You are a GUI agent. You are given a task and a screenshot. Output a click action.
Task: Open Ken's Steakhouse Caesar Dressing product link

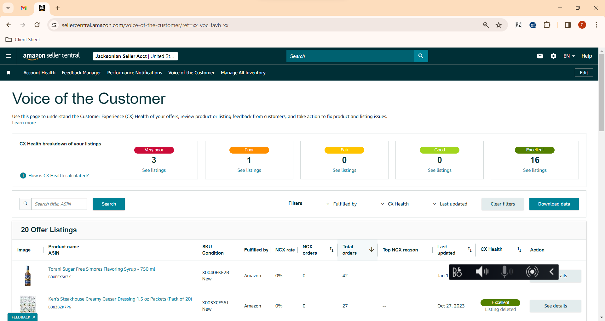click(x=120, y=299)
